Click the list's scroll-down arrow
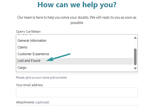The width and height of the screenshot is (155, 107). (135, 68)
